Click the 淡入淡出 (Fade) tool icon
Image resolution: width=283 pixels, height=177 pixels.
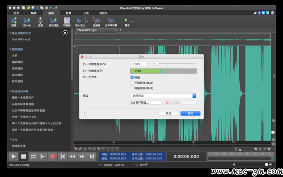pos(80,22)
